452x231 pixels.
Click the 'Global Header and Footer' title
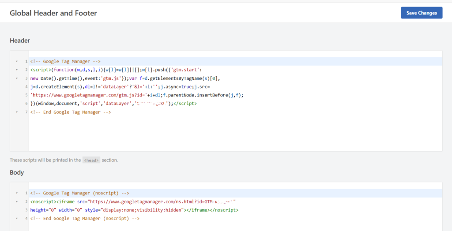click(53, 13)
